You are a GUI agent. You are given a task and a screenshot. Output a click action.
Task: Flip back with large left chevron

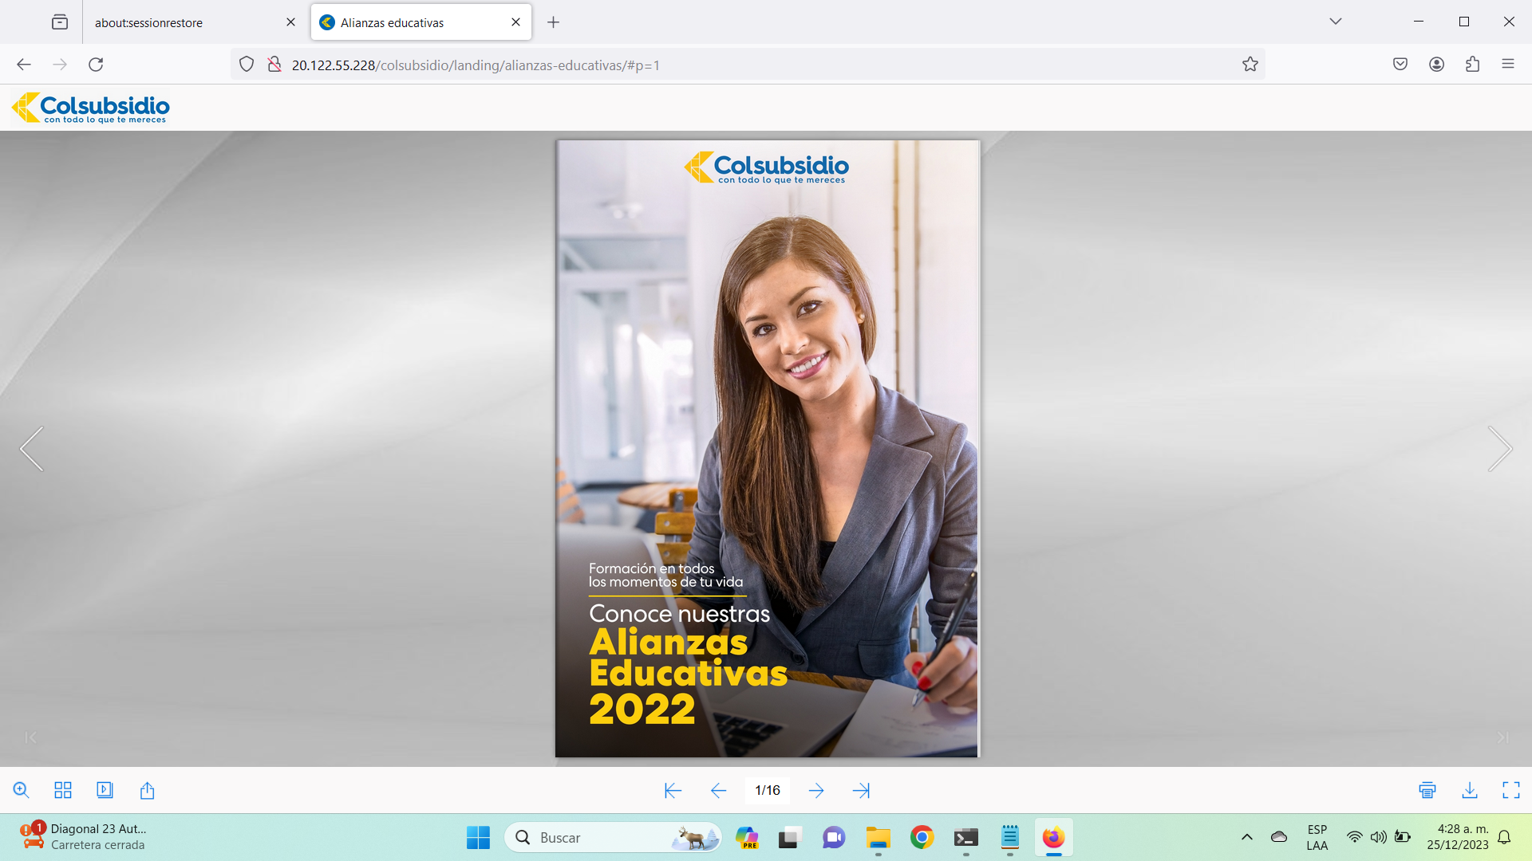click(x=32, y=449)
